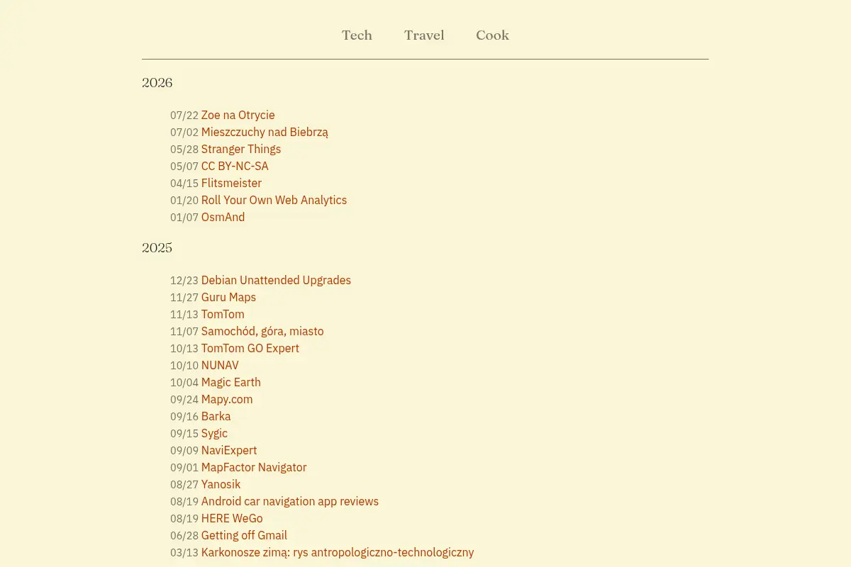Open MapFactor Navigator review

pyautogui.click(x=254, y=468)
